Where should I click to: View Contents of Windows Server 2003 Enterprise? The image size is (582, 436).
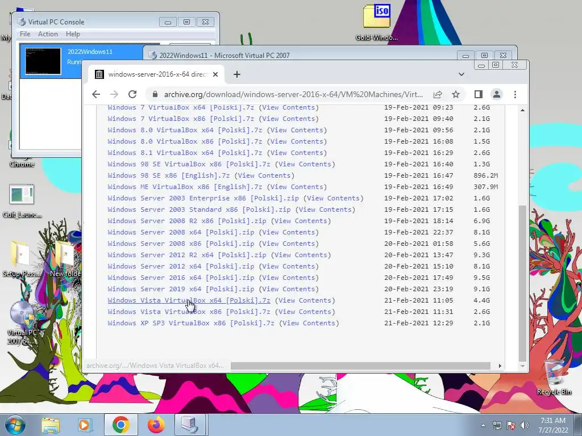(333, 198)
